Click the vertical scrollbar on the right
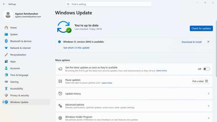This screenshot has width=217, height=122. pyautogui.click(x=216, y=49)
